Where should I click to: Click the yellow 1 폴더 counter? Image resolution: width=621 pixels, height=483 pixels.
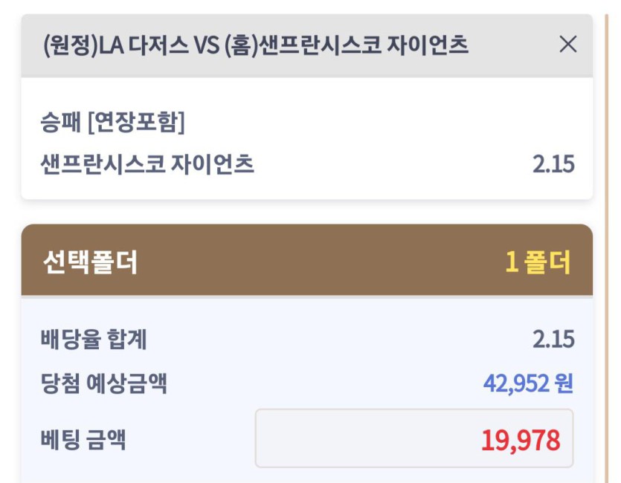(x=538, y=262)
